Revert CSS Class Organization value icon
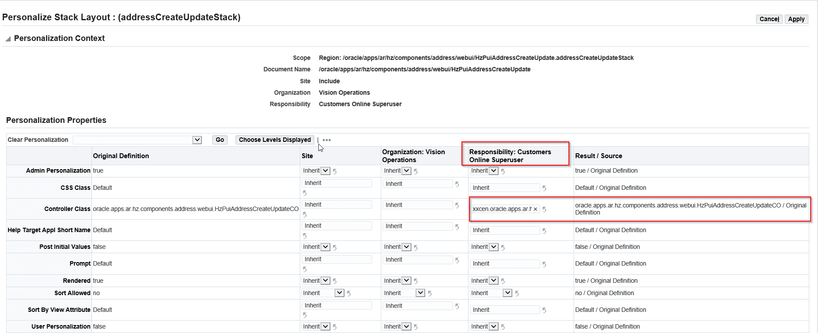This screenshot has height=333, width=819. click(457, 184)
